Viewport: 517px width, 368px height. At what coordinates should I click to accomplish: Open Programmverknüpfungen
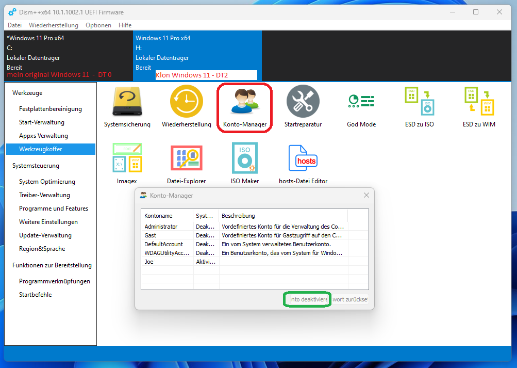coord(55,281)
